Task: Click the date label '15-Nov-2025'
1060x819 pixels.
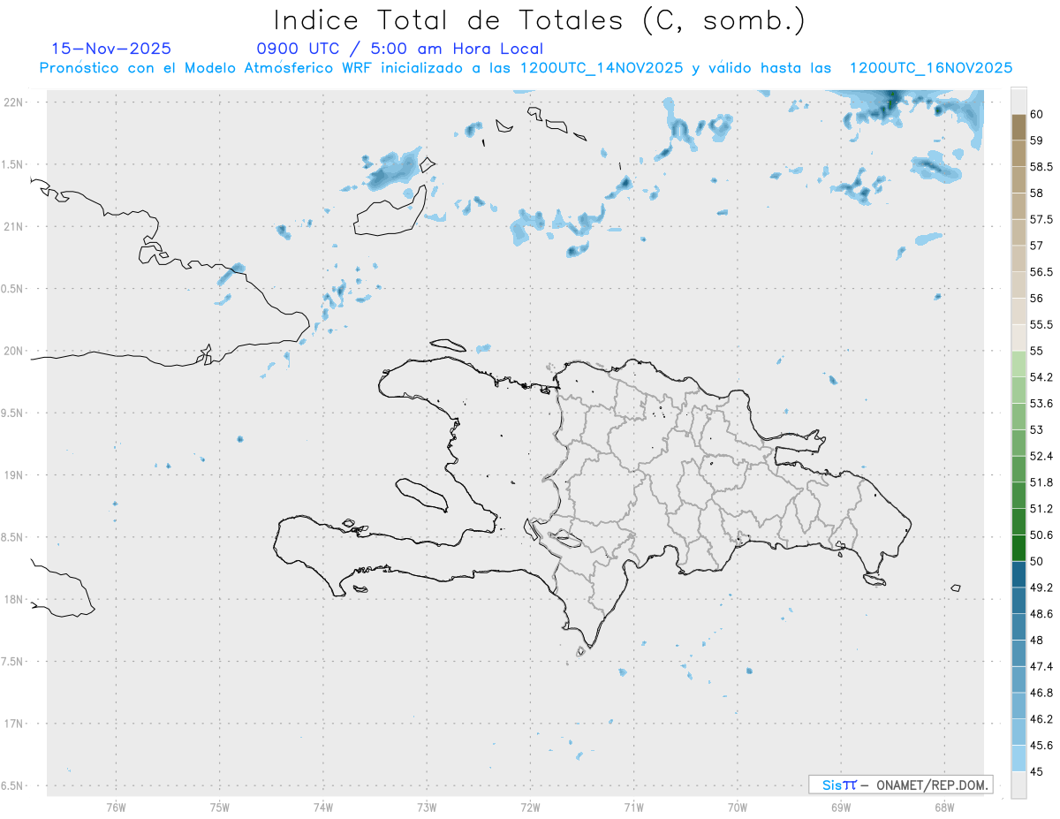Action: coord(111,49)
